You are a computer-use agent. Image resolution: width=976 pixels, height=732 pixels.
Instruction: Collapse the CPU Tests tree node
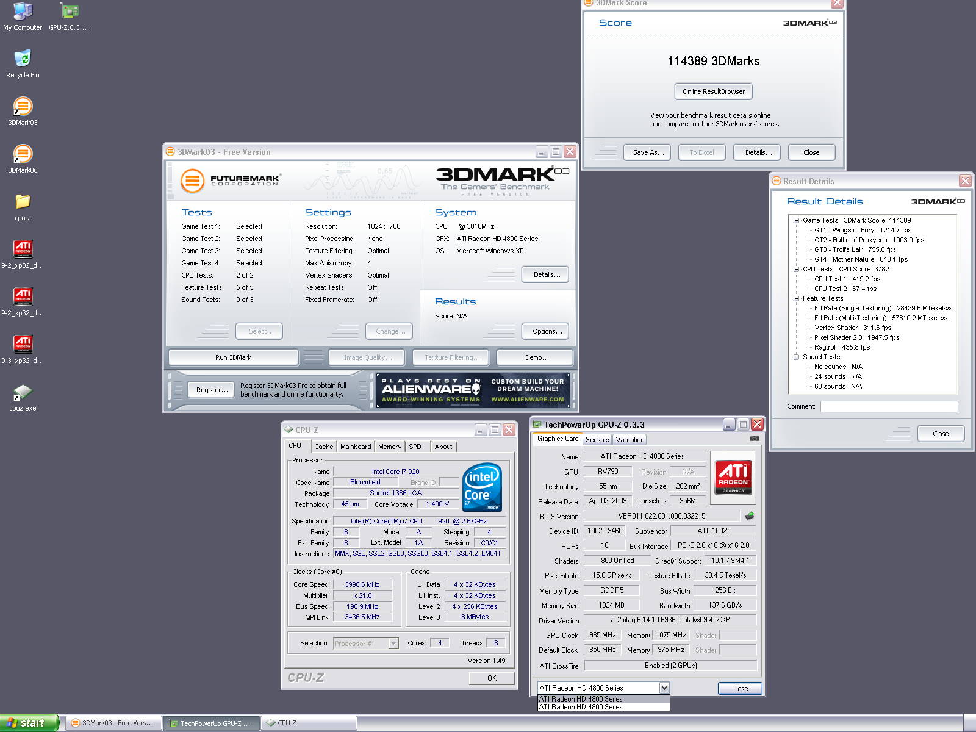coord(796,269)
